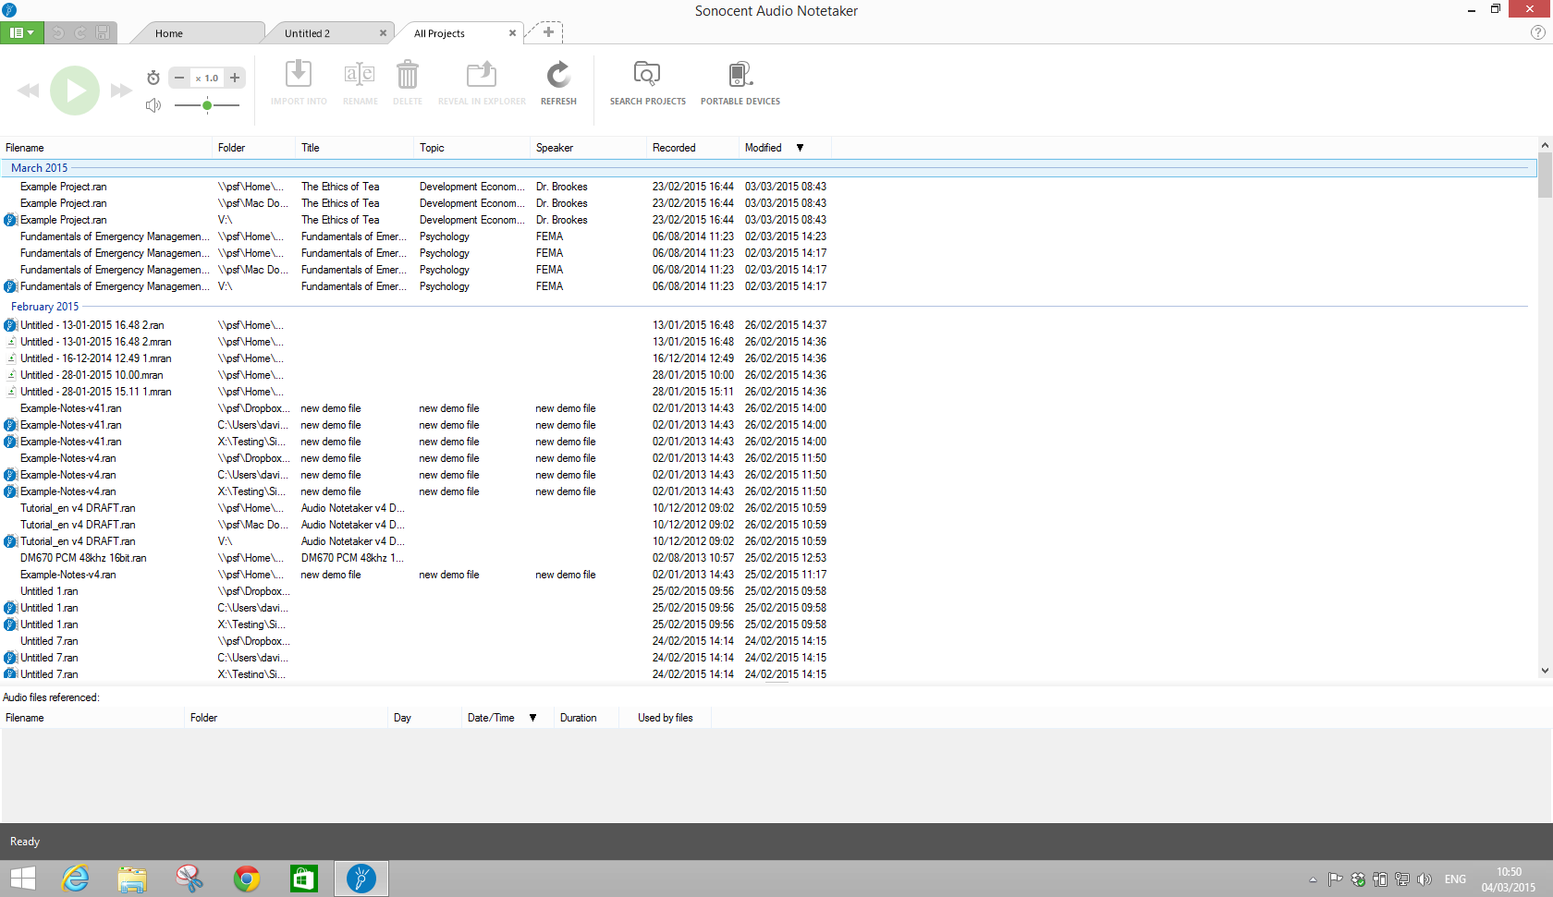This screenshot has height=897, width=1553.
Task: Close the All Projects tab
Action: [x=512, y=33]
